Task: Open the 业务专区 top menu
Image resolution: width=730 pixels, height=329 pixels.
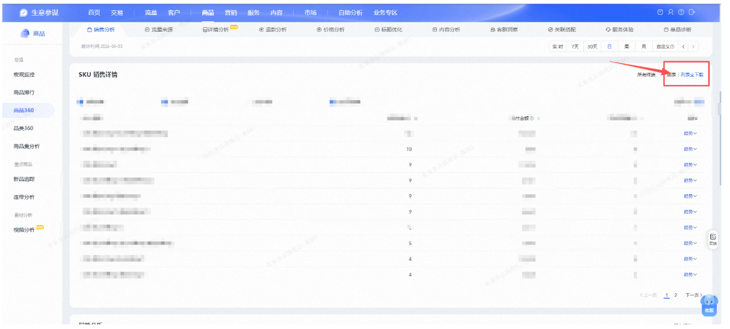Action: pyautogui.click(x=385, y=13)
